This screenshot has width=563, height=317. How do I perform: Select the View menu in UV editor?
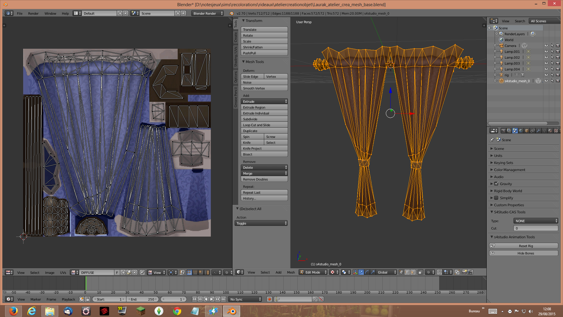21,272
